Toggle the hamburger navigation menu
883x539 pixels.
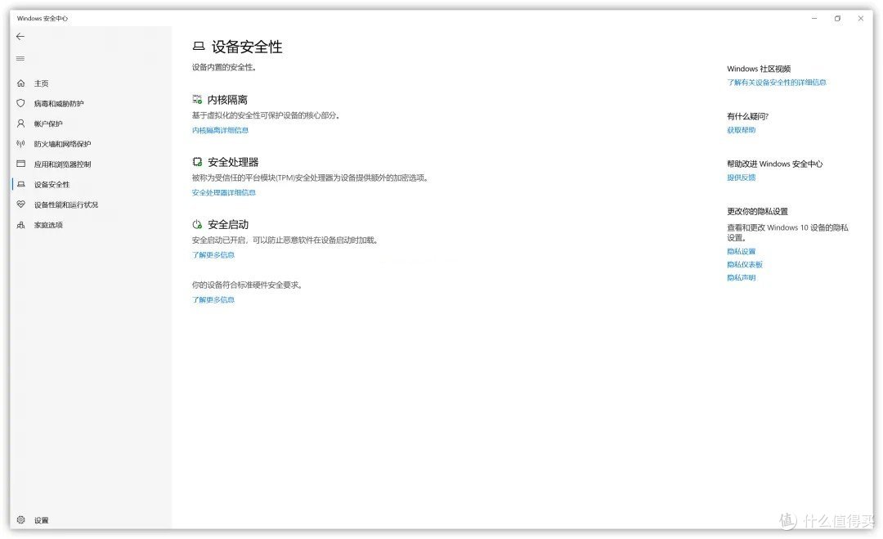(20, 59)
